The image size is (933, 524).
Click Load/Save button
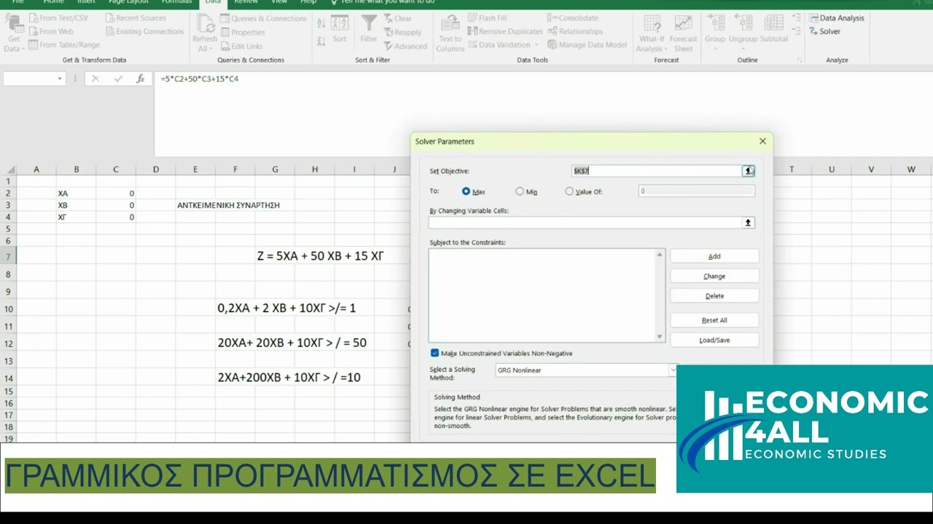pos(714,340)
